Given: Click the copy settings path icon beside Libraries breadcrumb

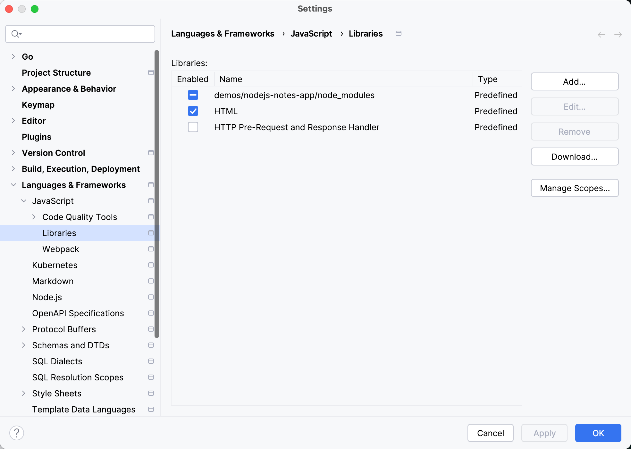Looking at the screenshot, I should 399,33.
